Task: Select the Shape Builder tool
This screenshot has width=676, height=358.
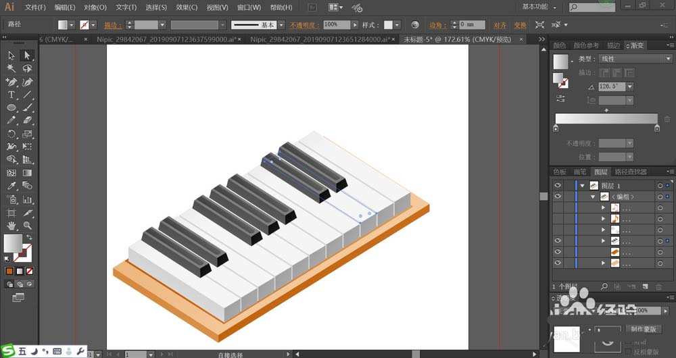Action: pyautogui.click(x=11, y=160)
